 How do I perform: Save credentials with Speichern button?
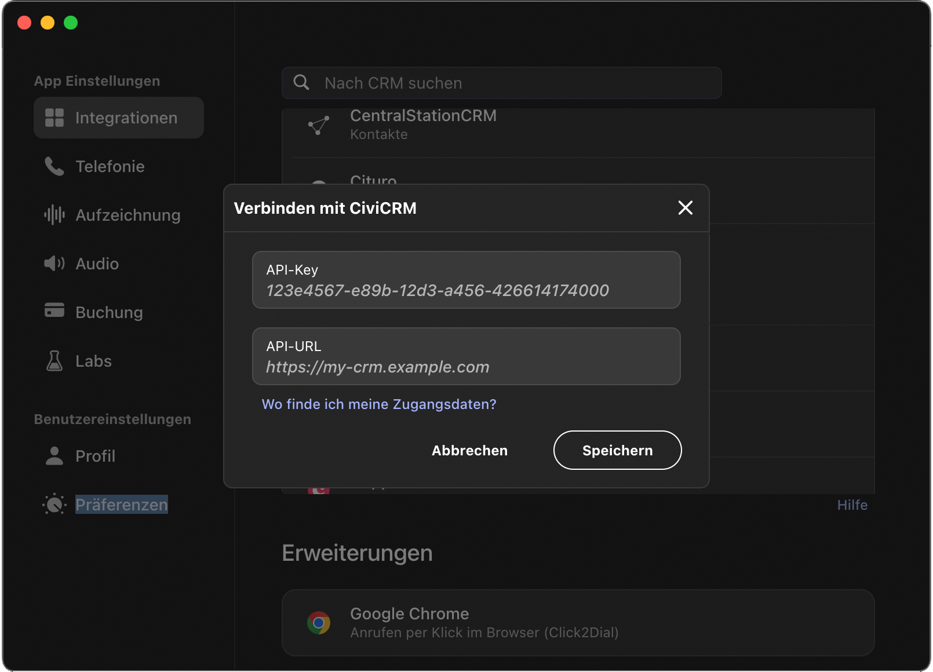(x=618, y=450)
